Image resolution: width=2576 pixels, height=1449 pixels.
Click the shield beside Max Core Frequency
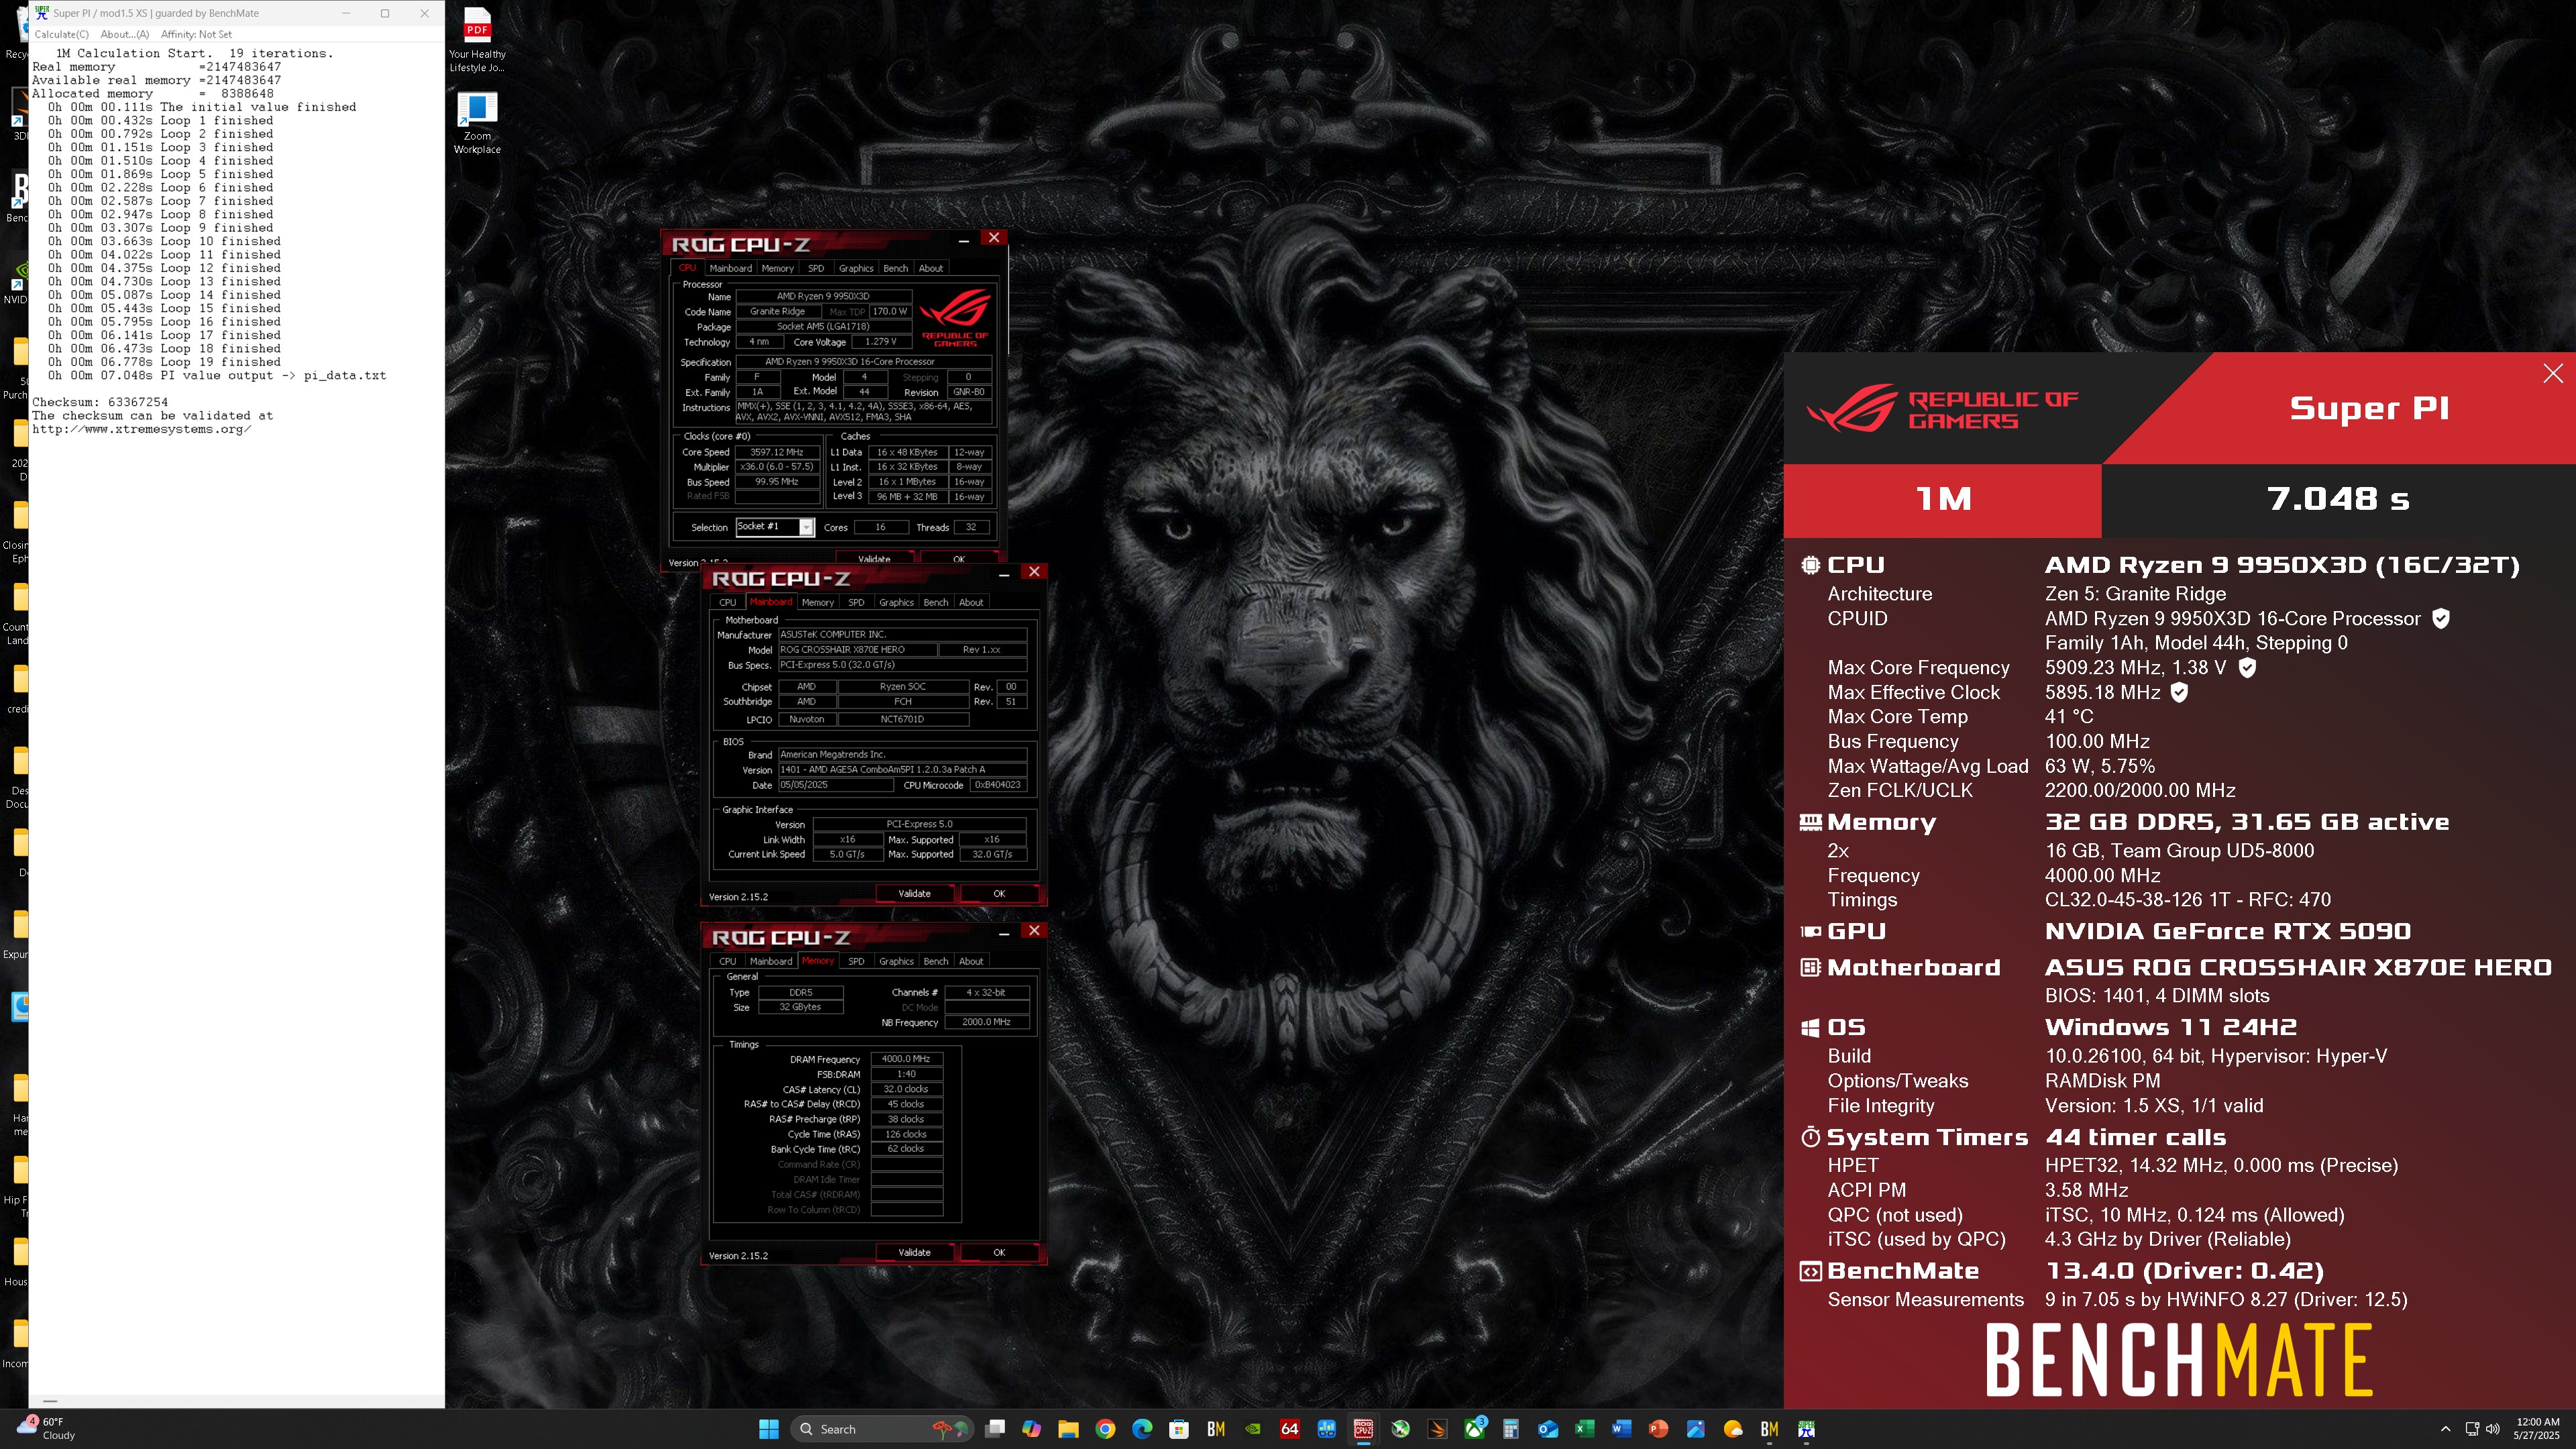[2247, 667]
